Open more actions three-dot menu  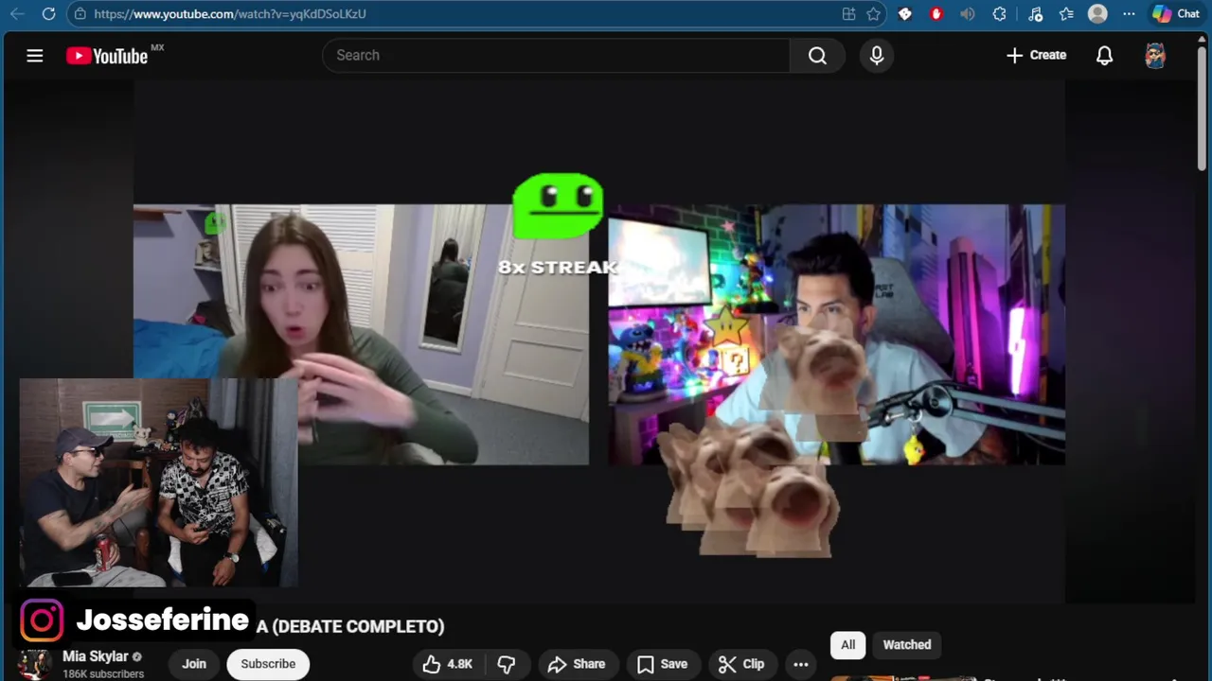[x=801, y=664]
